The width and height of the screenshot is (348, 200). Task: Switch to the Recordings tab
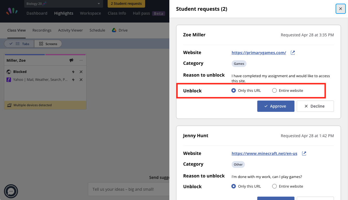tap(42, 30)
